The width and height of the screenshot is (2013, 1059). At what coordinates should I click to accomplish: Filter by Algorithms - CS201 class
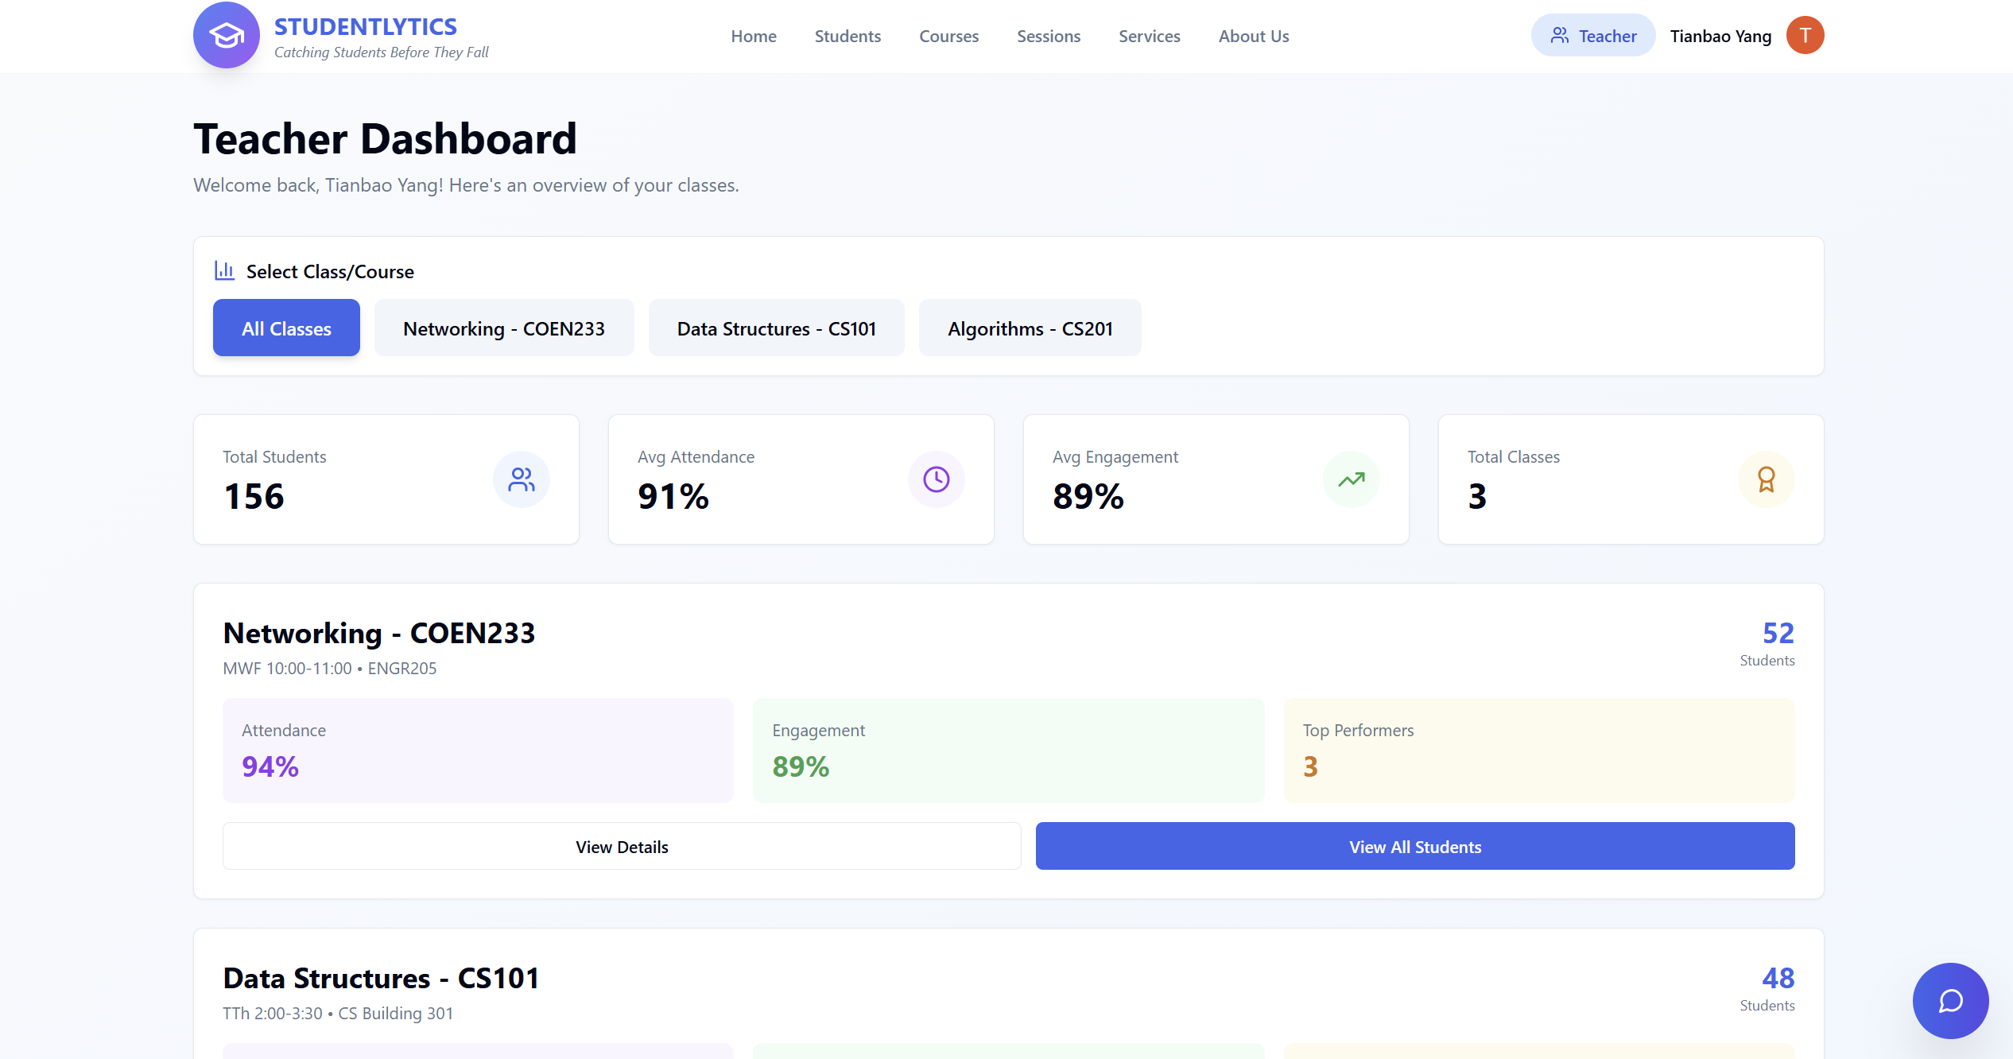1030,328
